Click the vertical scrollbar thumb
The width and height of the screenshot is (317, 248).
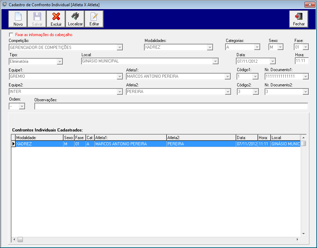303,144
